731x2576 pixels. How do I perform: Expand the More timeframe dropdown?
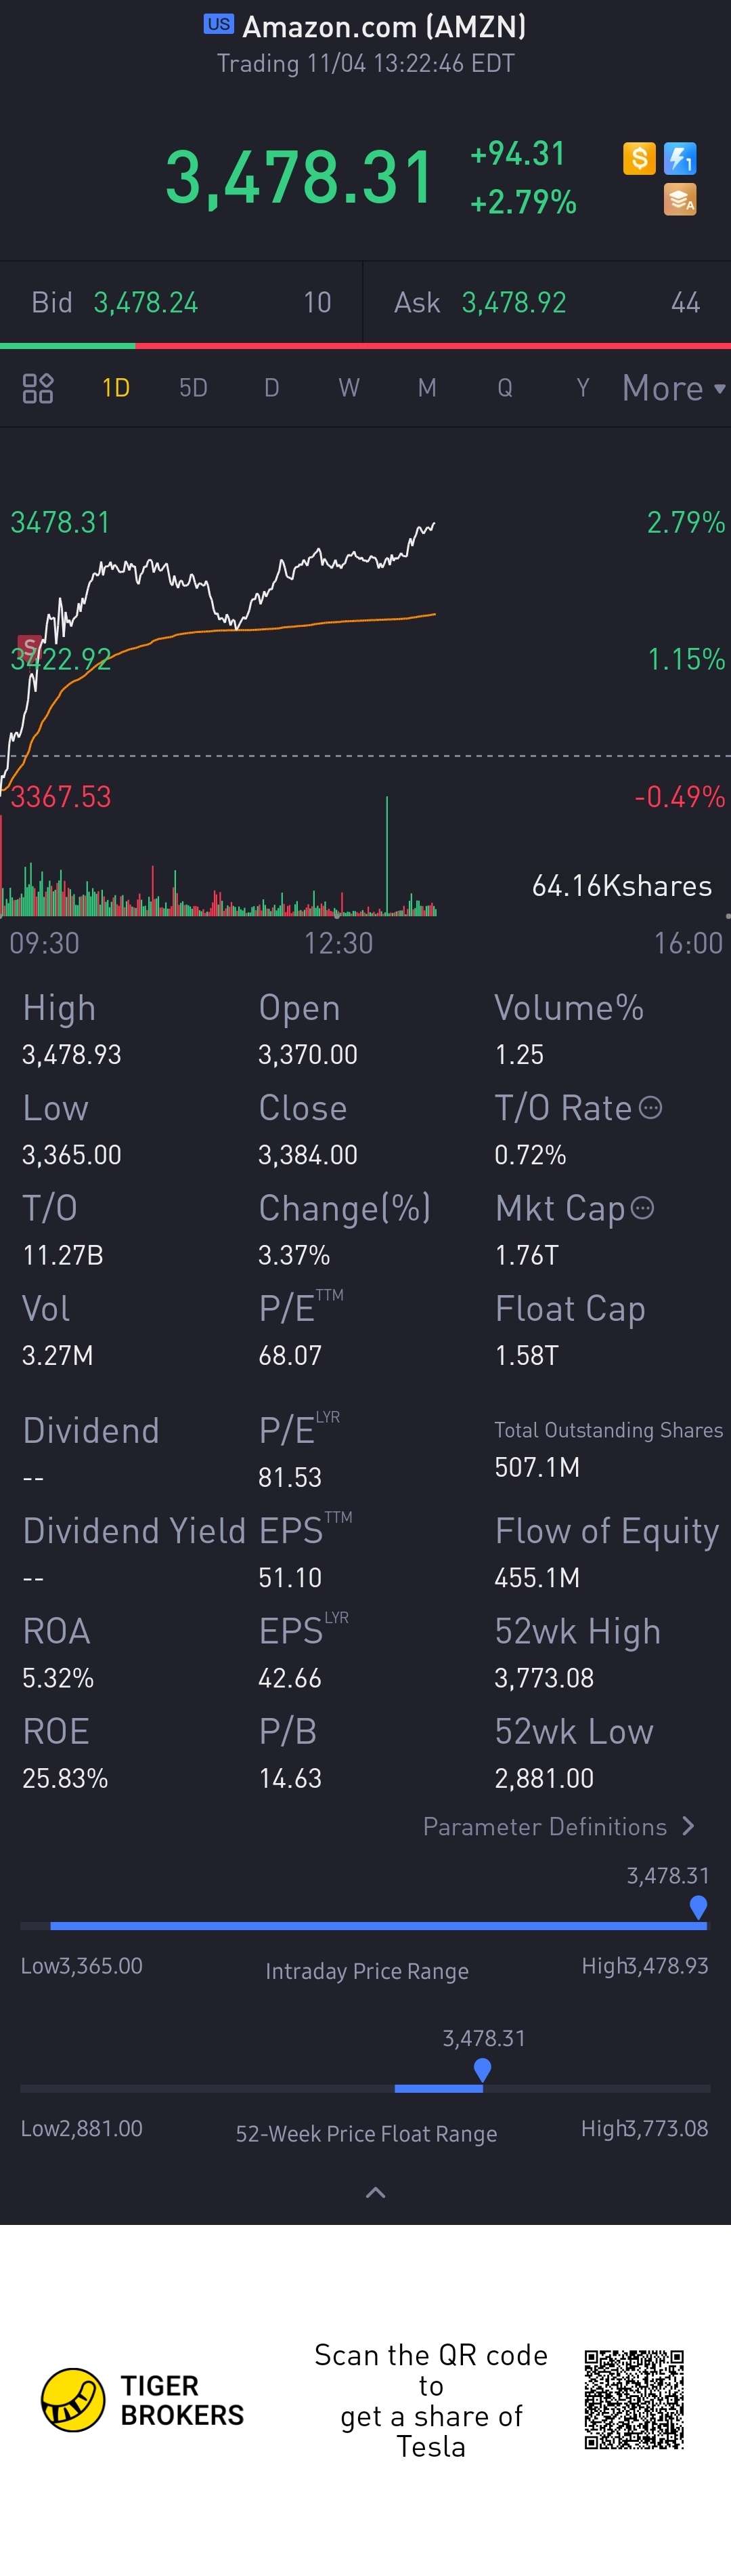tap(673, 388)
